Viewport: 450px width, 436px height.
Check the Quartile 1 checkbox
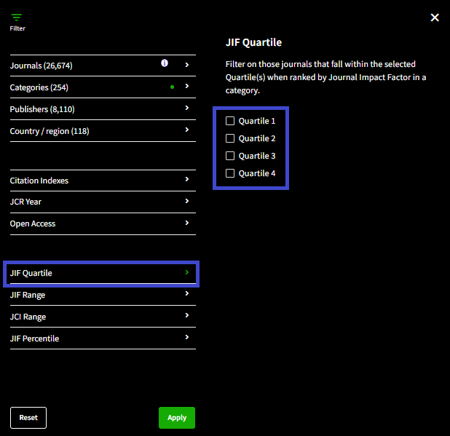[230, 121]
